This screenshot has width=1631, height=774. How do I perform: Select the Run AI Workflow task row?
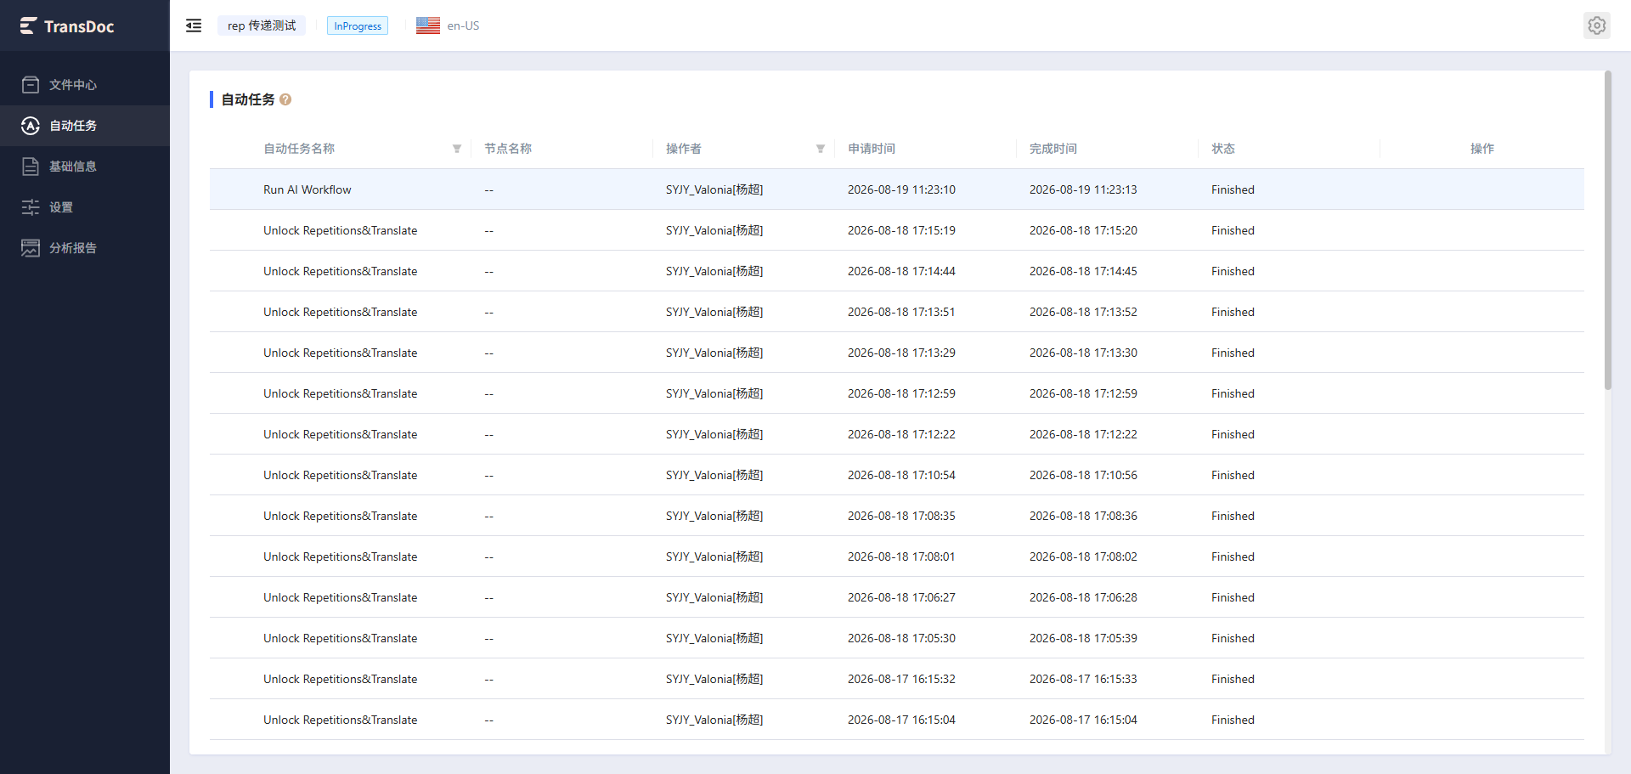click(896, 189)
